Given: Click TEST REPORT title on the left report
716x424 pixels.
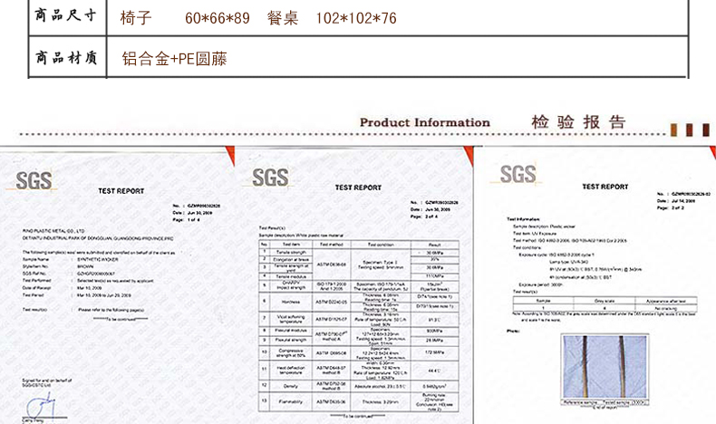Looking at the screenshot, I should pos(121,191).
